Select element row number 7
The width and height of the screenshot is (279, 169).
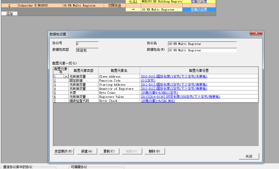[55, 101]
